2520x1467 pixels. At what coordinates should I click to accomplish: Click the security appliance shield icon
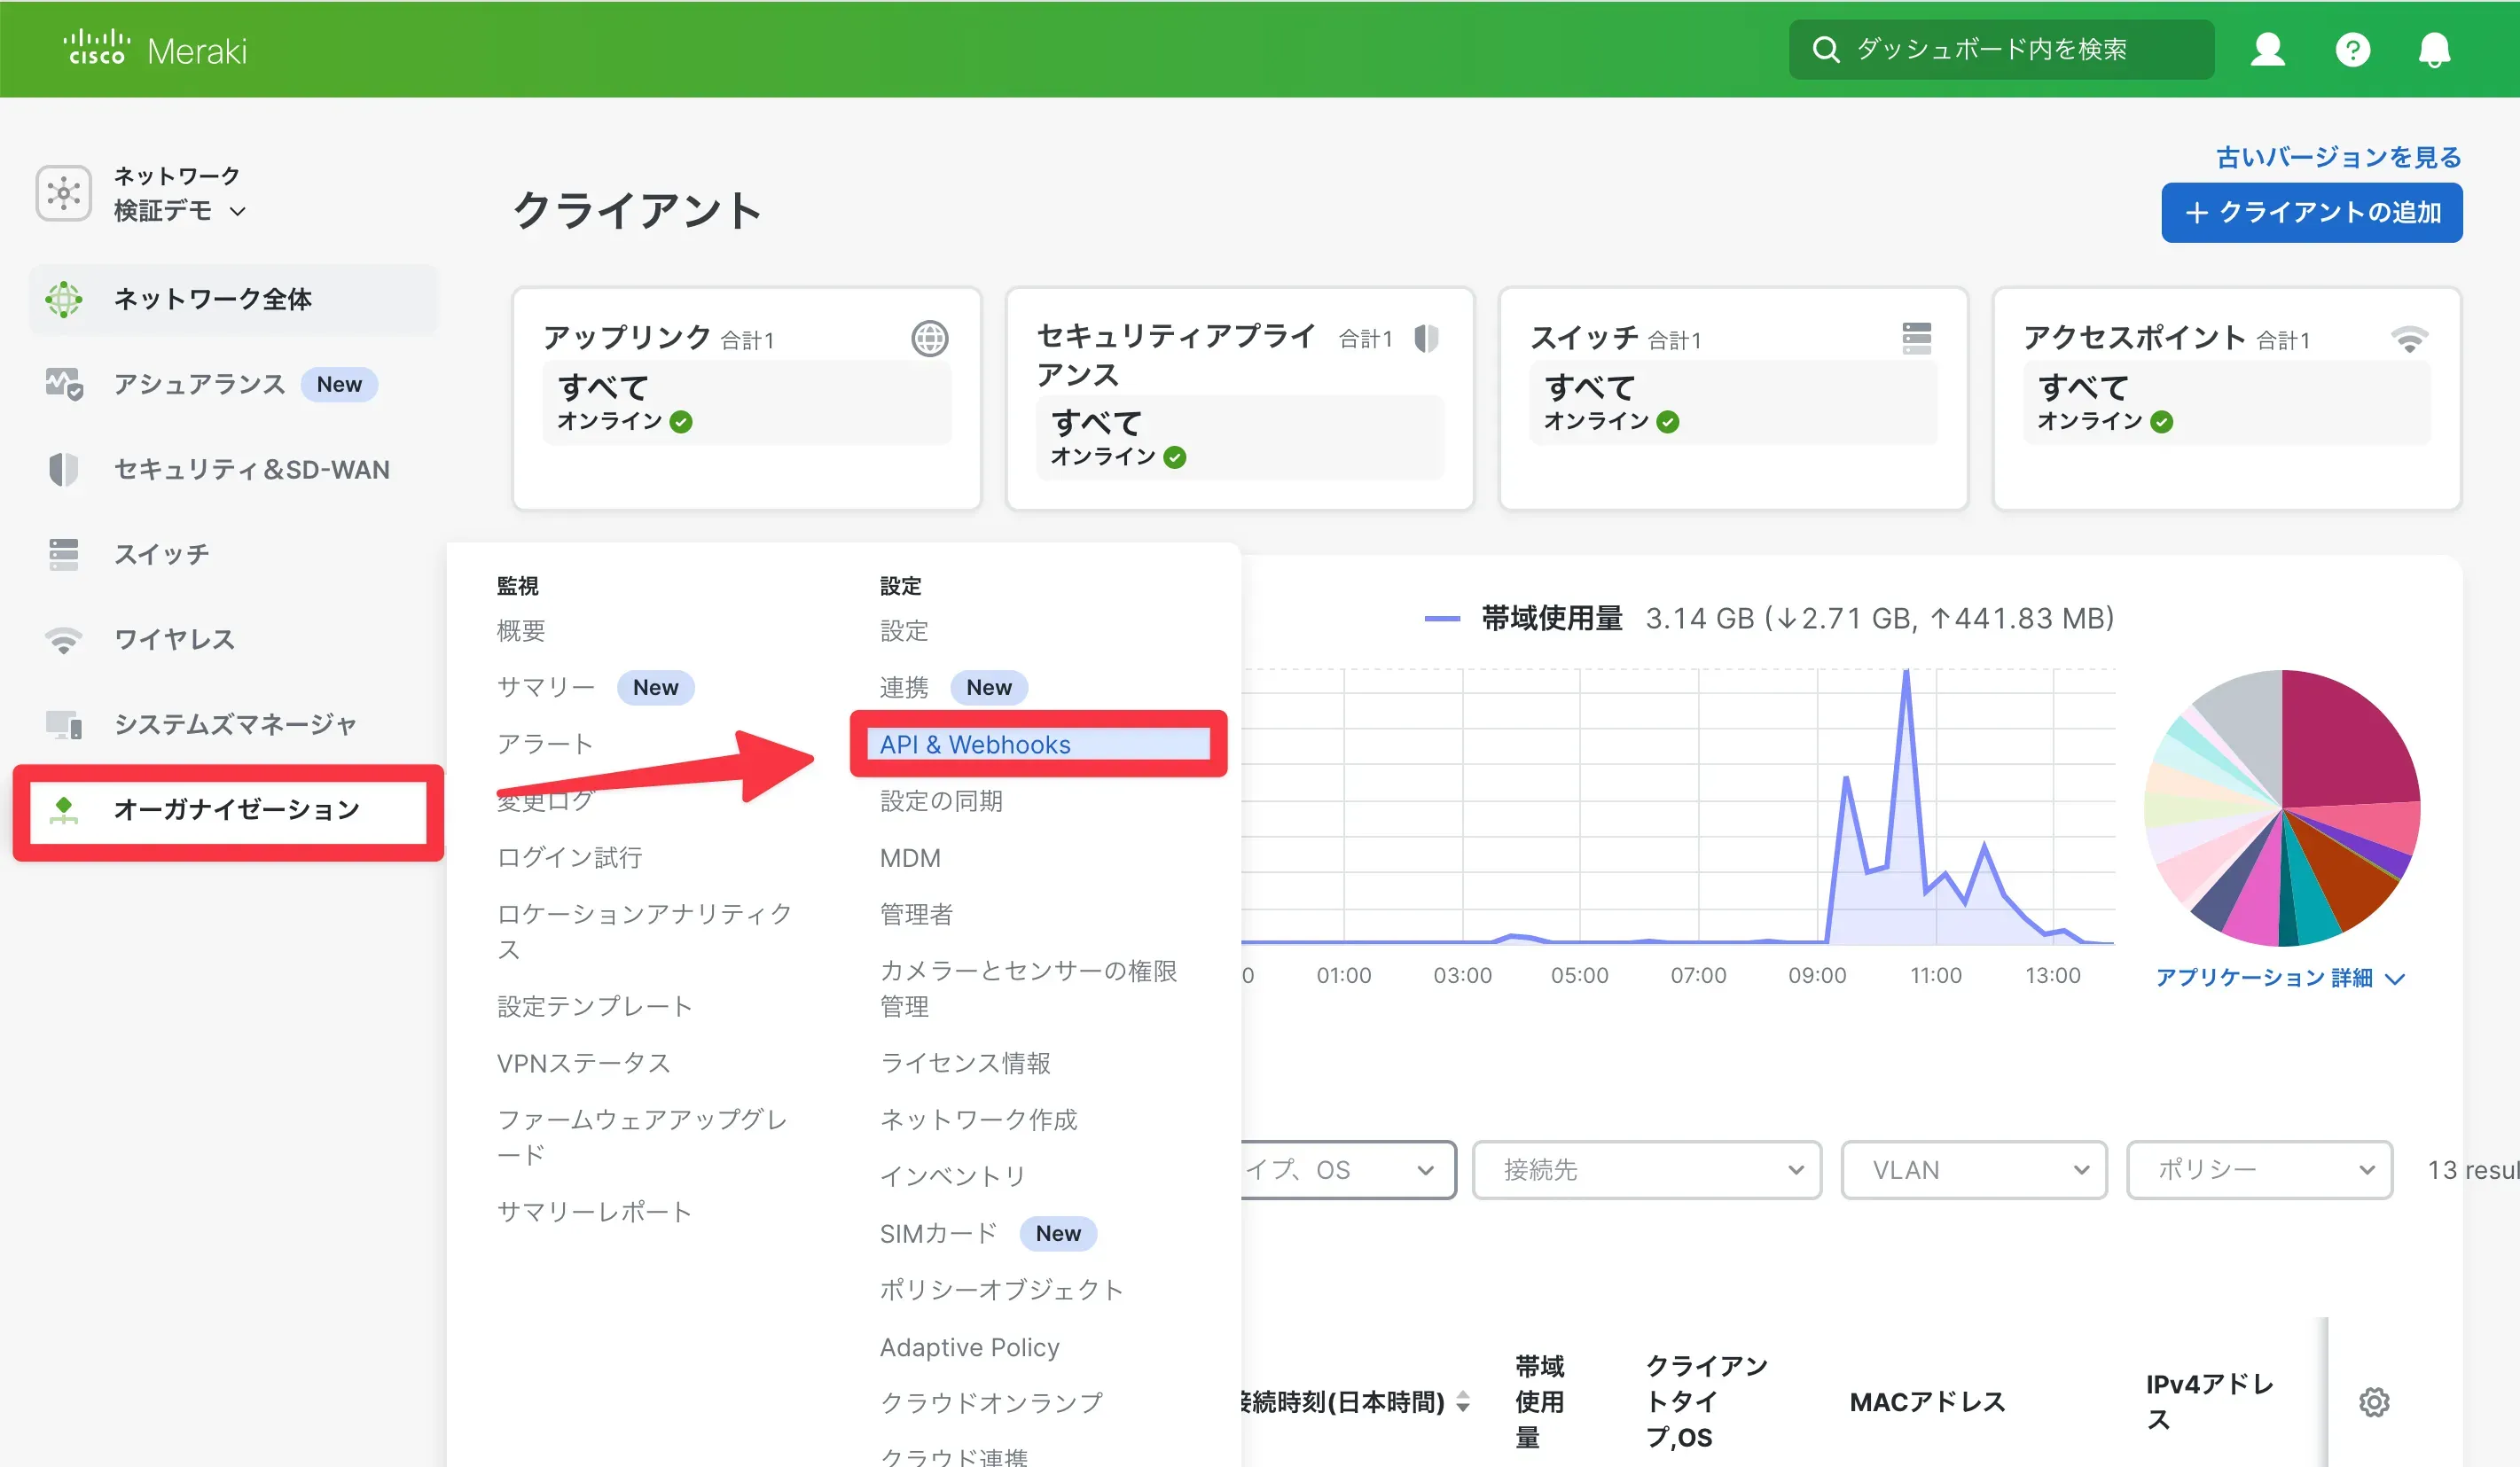click(1427, 338)
